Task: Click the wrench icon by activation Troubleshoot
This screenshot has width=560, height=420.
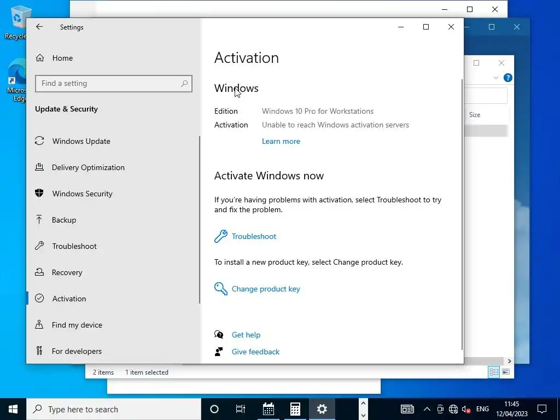Action: (221, 236)
